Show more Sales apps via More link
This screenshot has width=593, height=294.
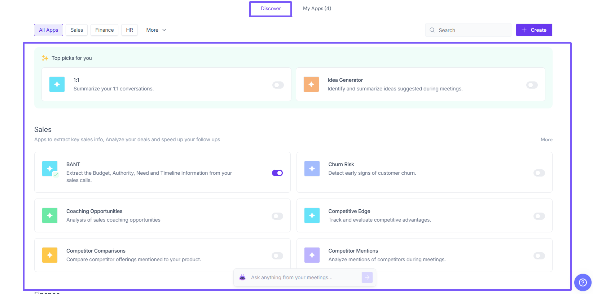click(x=546, y=139)
